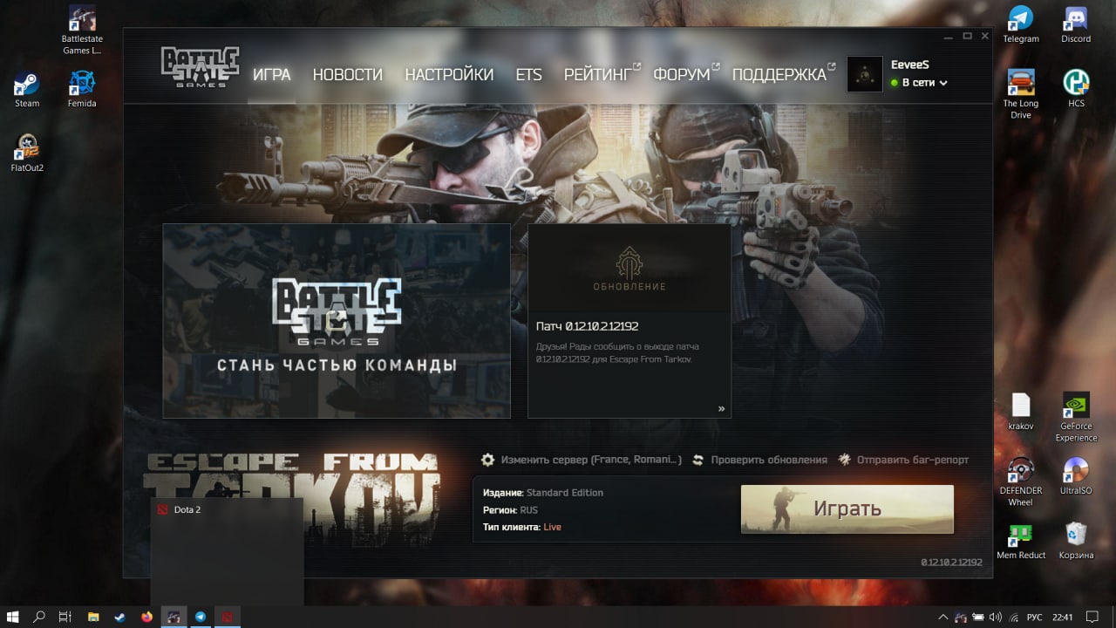Open the Mem Reduct desktop shortcut

[1021, 541]
